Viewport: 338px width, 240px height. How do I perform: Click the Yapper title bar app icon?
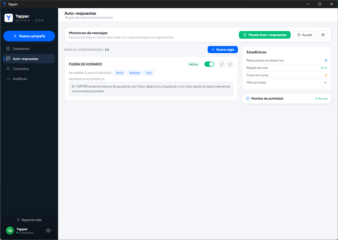[x=4, y=4]
